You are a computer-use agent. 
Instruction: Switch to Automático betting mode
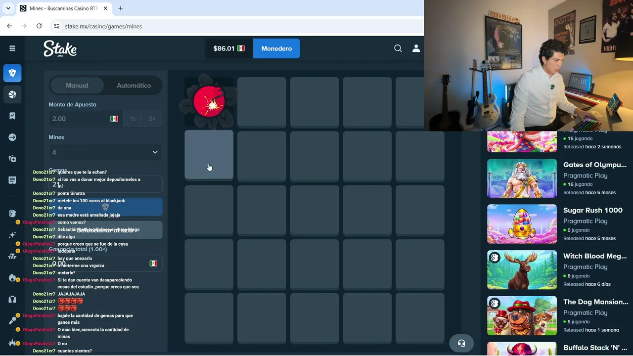[134, 86]
